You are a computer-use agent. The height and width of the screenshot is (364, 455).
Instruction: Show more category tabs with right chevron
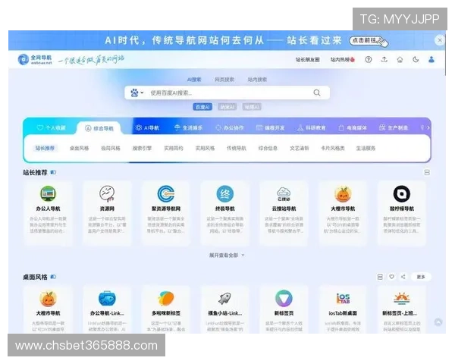point(428,127)
